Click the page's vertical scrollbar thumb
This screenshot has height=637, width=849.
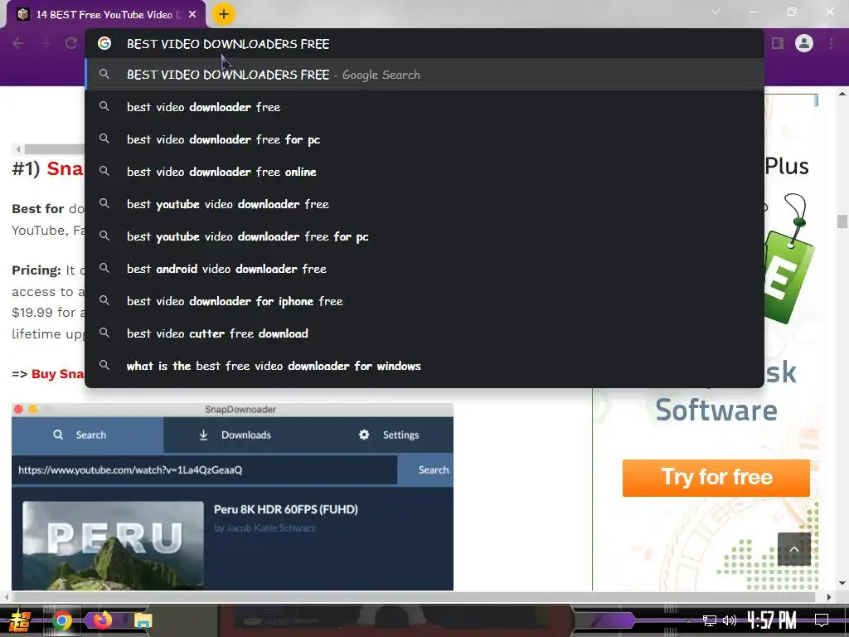pos(842,221)
